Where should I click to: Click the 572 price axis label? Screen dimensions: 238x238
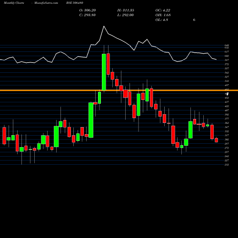pos(227,64)
